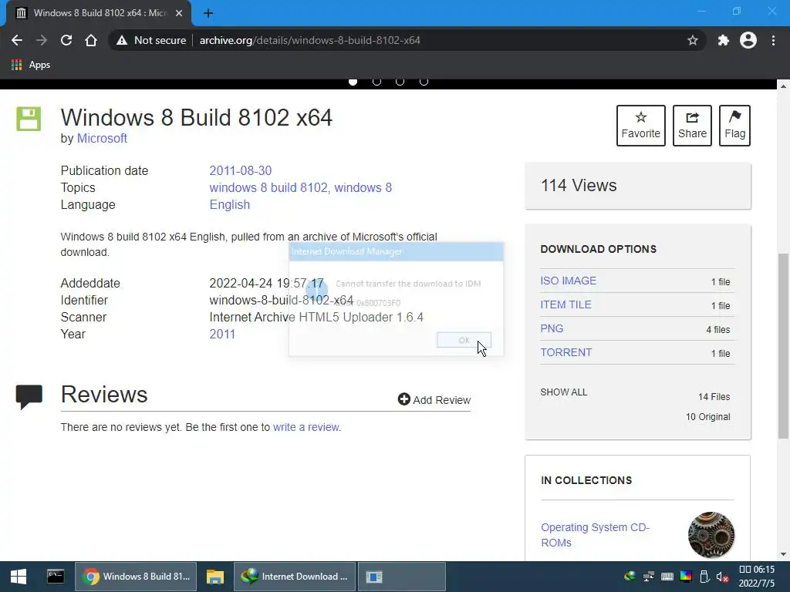The width and height of the screenshot is (790, 592).
Task: Open the Chrome extensions puzzle icon
Action: (x=723, y=40)
